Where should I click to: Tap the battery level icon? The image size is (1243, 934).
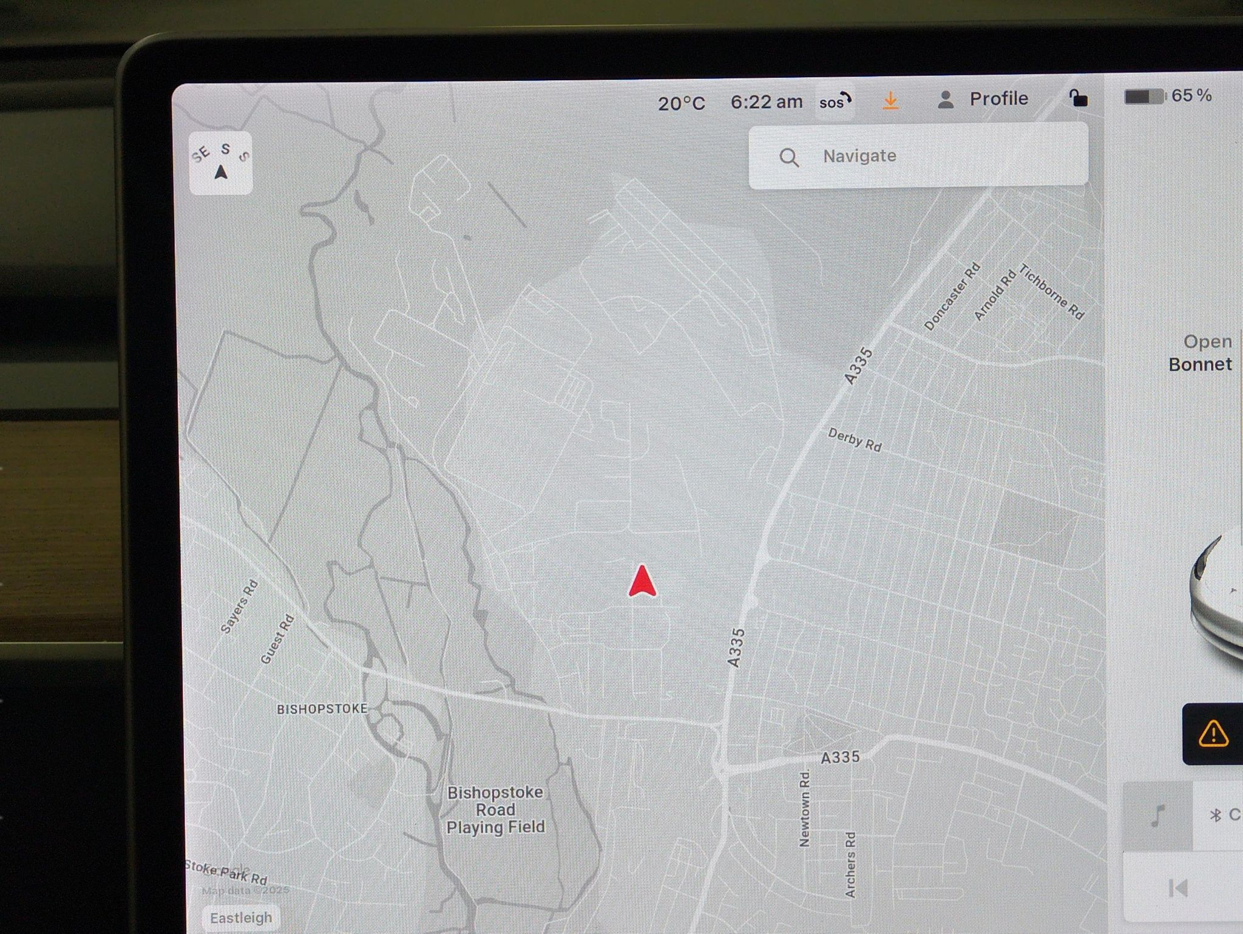coord(1145,96)
